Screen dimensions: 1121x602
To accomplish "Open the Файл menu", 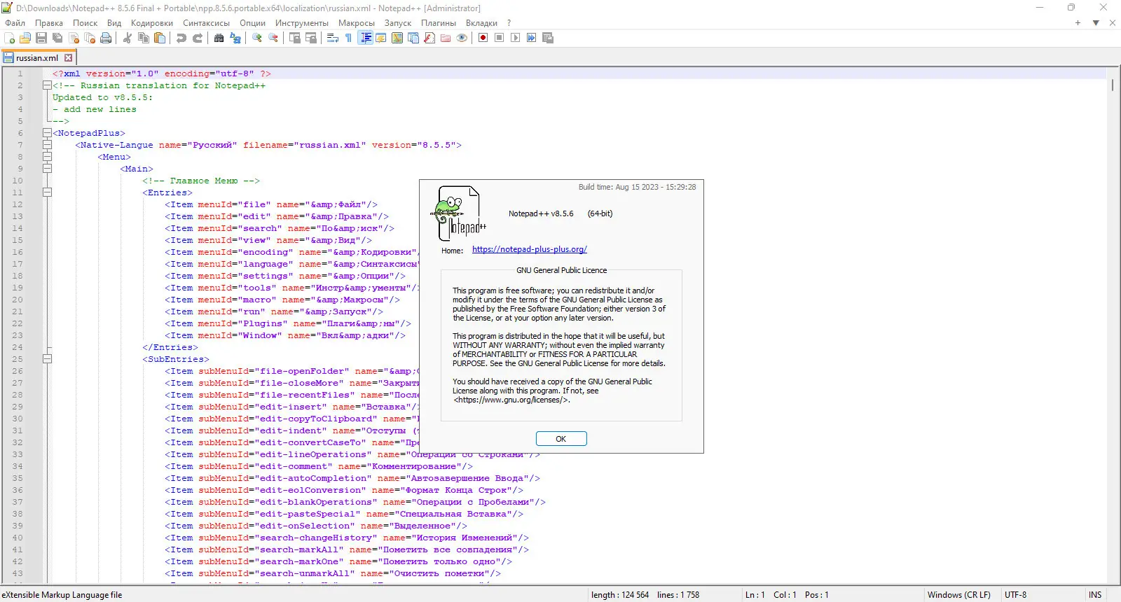I will (15, 23).
